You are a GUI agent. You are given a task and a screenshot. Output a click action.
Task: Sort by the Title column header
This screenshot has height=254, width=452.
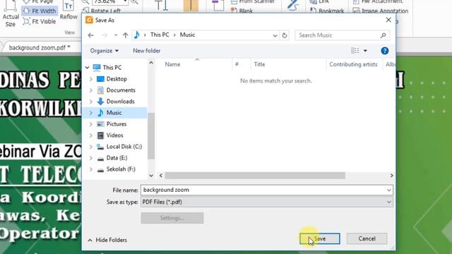coord(259,64)
